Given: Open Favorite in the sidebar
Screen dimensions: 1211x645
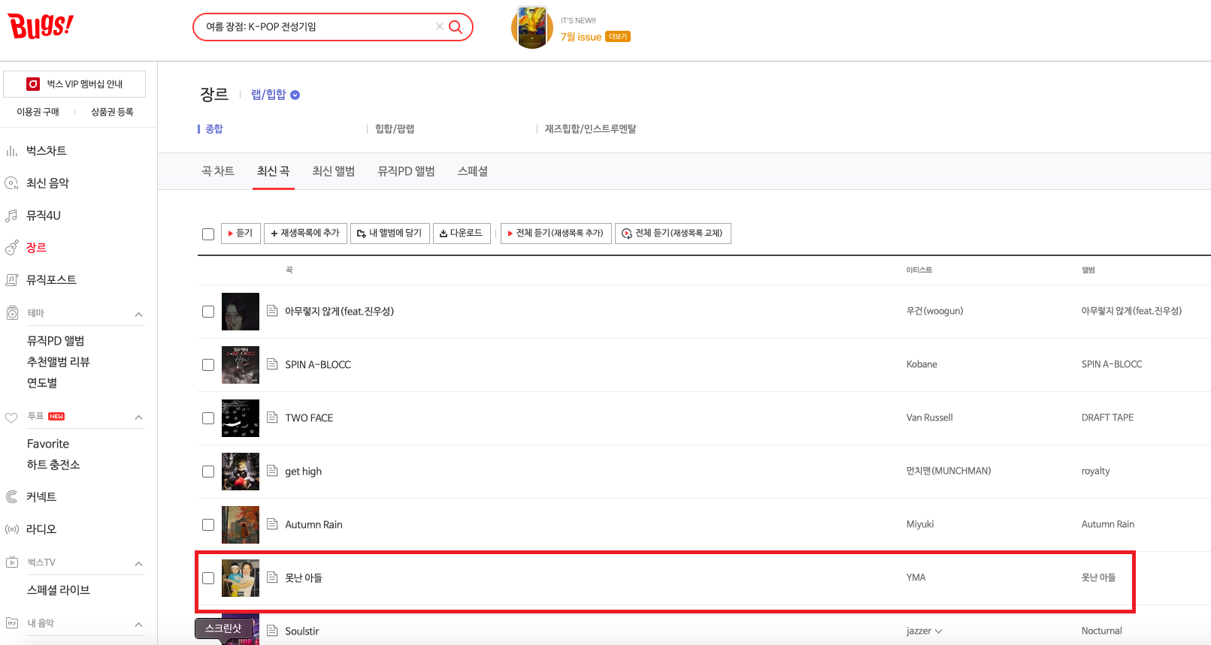Looking at the screenshot, I should coord(48,444).
